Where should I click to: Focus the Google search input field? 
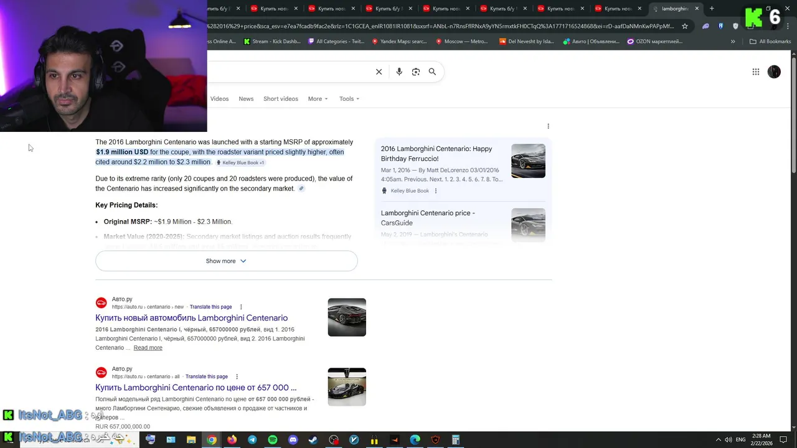pos(290,72)
